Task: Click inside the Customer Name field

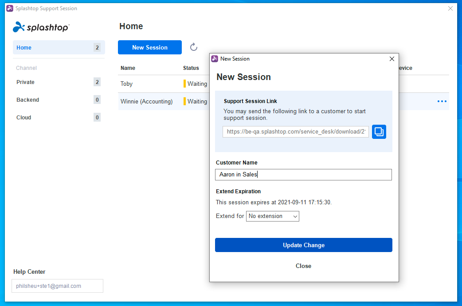Action: pos(303,174)
